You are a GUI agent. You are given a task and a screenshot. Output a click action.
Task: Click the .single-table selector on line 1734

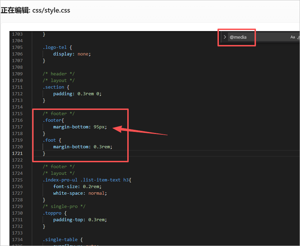[60, 239]
